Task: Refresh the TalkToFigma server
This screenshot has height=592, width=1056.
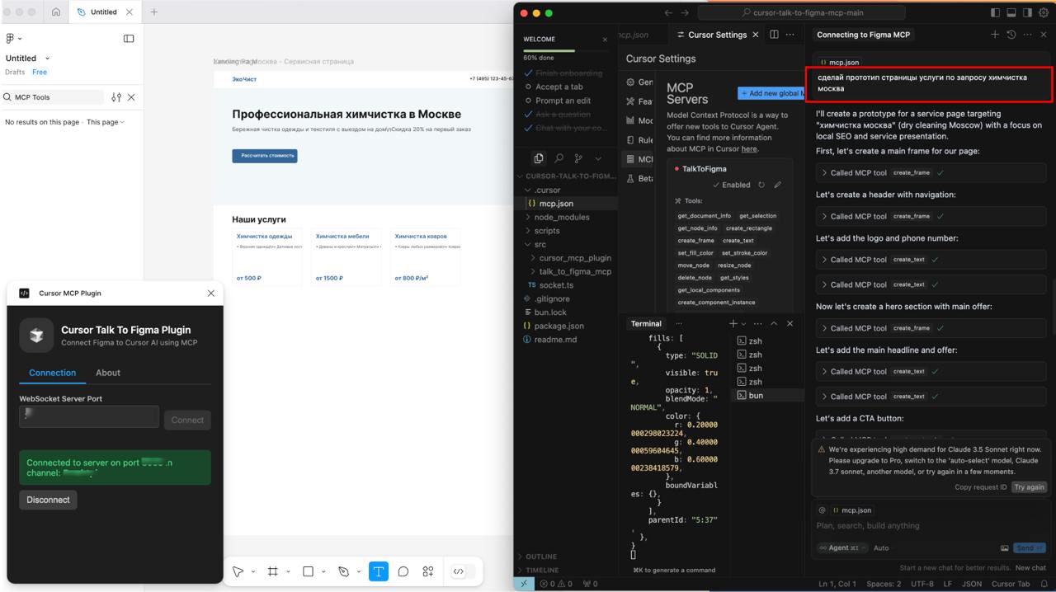Action: [x=761, y=186]
